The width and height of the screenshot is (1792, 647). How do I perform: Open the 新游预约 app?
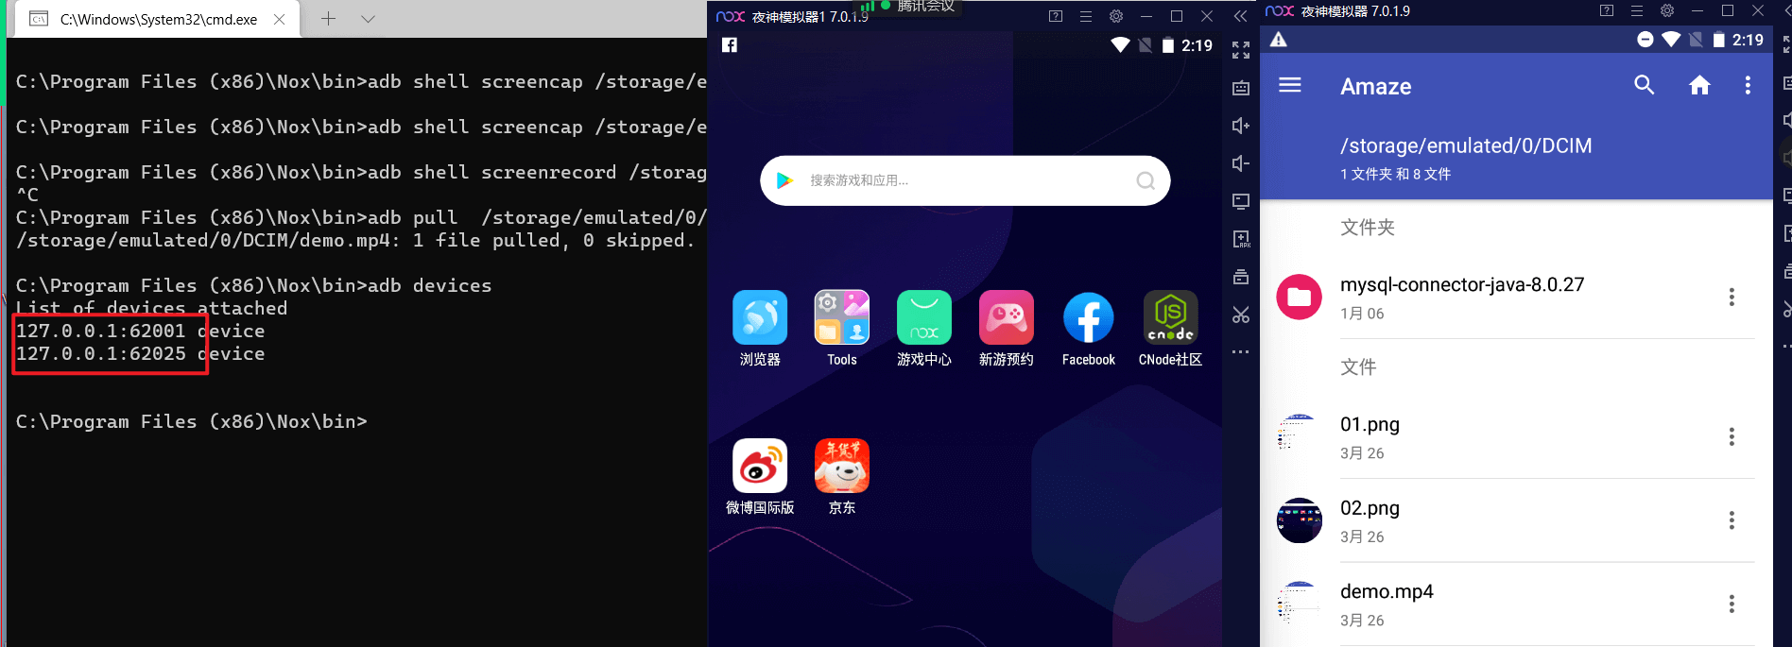coord(1006,329)
